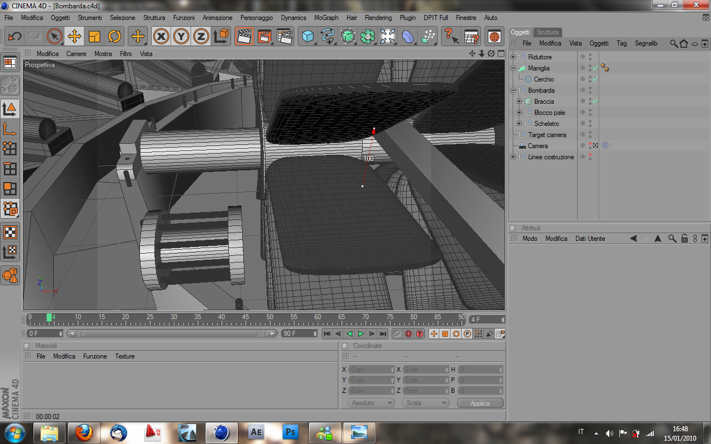Collapse the Bombarda object group
Viewport: 711px width, 444px height.
513,90
